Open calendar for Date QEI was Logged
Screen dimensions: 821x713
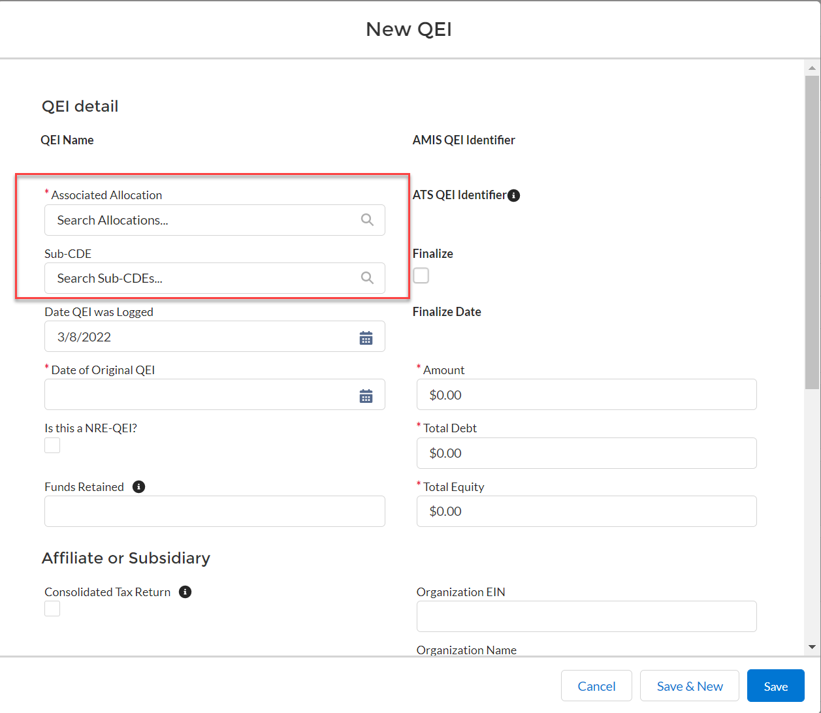(x=366, y=338)
